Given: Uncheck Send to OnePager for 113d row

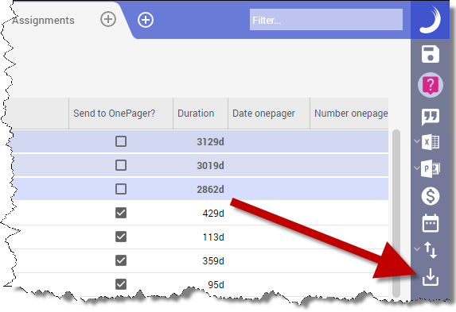Looking at the screenshot, I should tap(121, 237).
